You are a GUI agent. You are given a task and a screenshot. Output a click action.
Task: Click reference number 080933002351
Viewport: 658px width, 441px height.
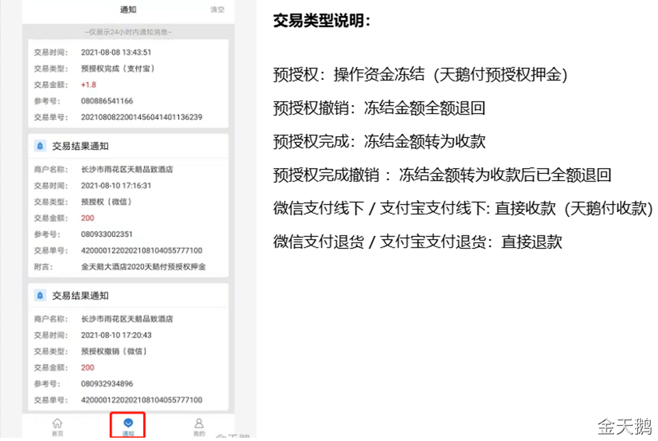106,234
